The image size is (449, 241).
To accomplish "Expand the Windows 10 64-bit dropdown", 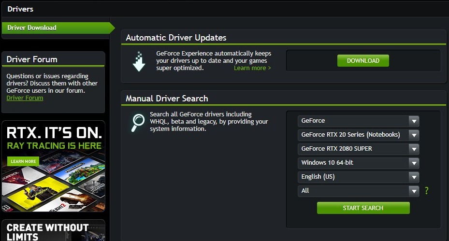I will 358,163.
